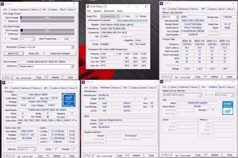Open Tools arrow in Bench window
This screenshot has width=238, height=158.
pyautogui.click(x=46, y=77)
